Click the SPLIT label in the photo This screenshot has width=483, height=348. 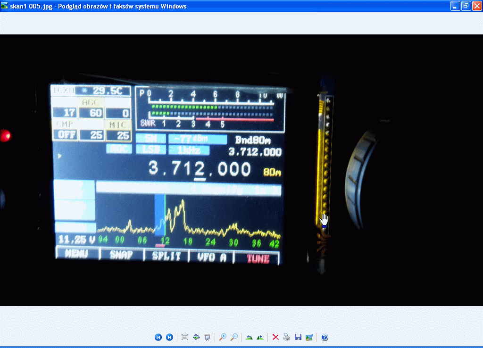[166, 256]
